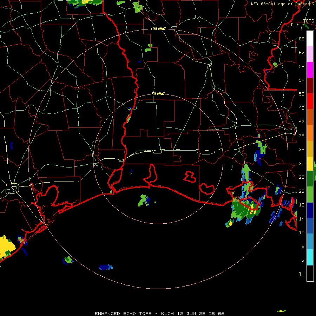This screenshot has height=316, width=316.
Task: Click the legend value "34"
Action: (x=302, y=150)
